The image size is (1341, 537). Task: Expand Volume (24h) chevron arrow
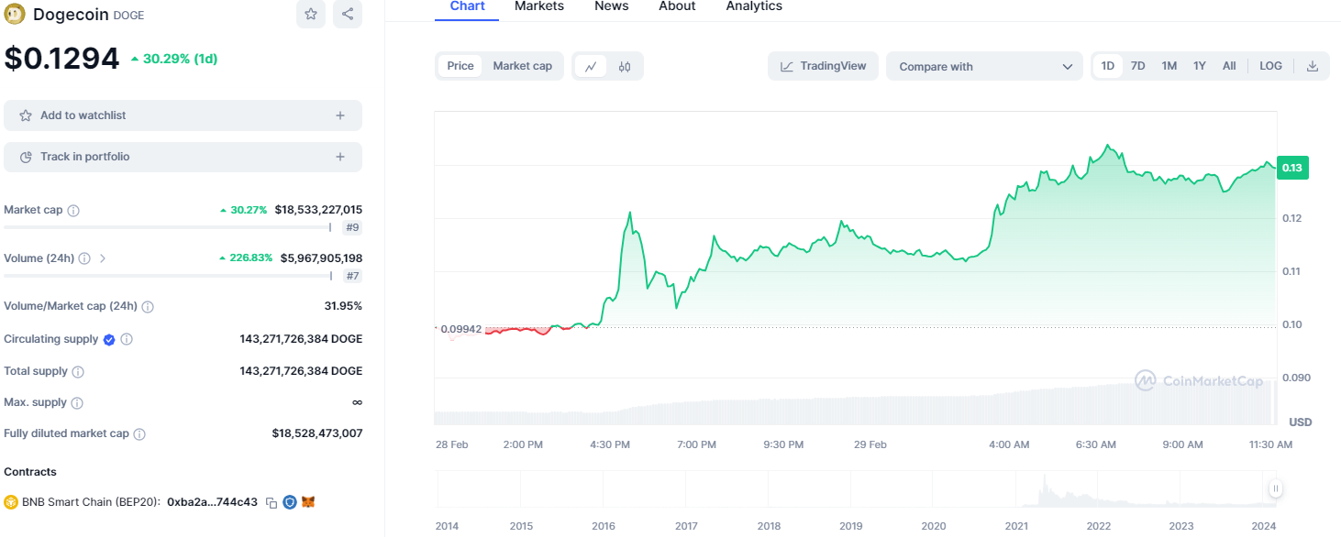[103, 258]
